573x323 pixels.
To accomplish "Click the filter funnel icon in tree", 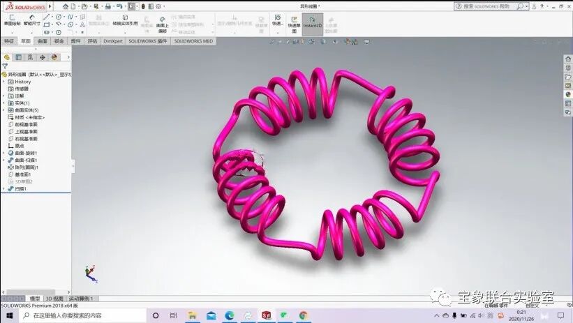I will point(5,66).
